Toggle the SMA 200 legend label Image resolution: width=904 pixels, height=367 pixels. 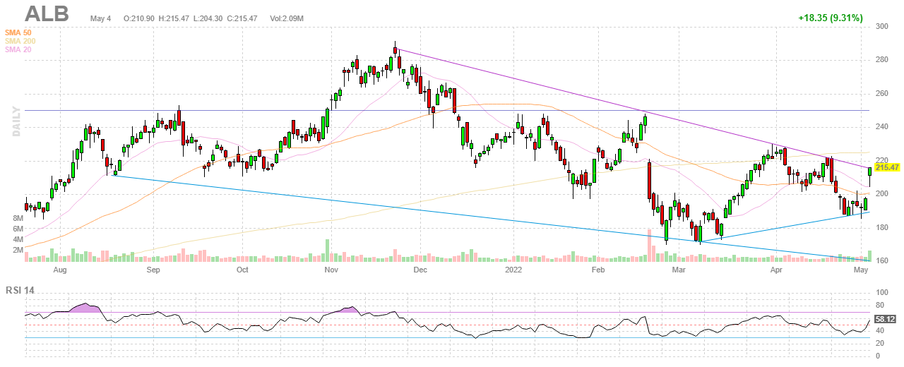(x=20, y=41)
